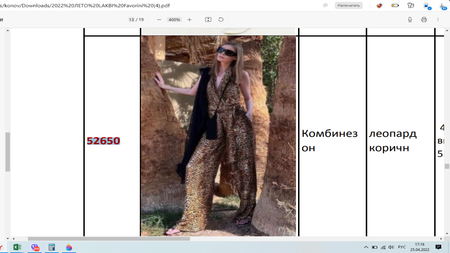Open Viber with 999 badge in taskbar

[35, 247]
